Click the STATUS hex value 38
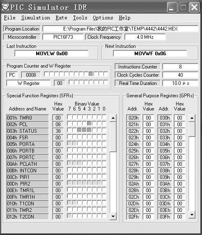Image resolution: width=202 pixels, height=235 pixels. tap(58, 131)
